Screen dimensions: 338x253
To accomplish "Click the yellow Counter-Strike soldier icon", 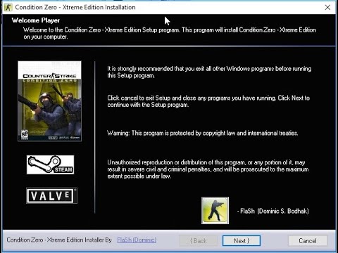I will coord(215,210).
